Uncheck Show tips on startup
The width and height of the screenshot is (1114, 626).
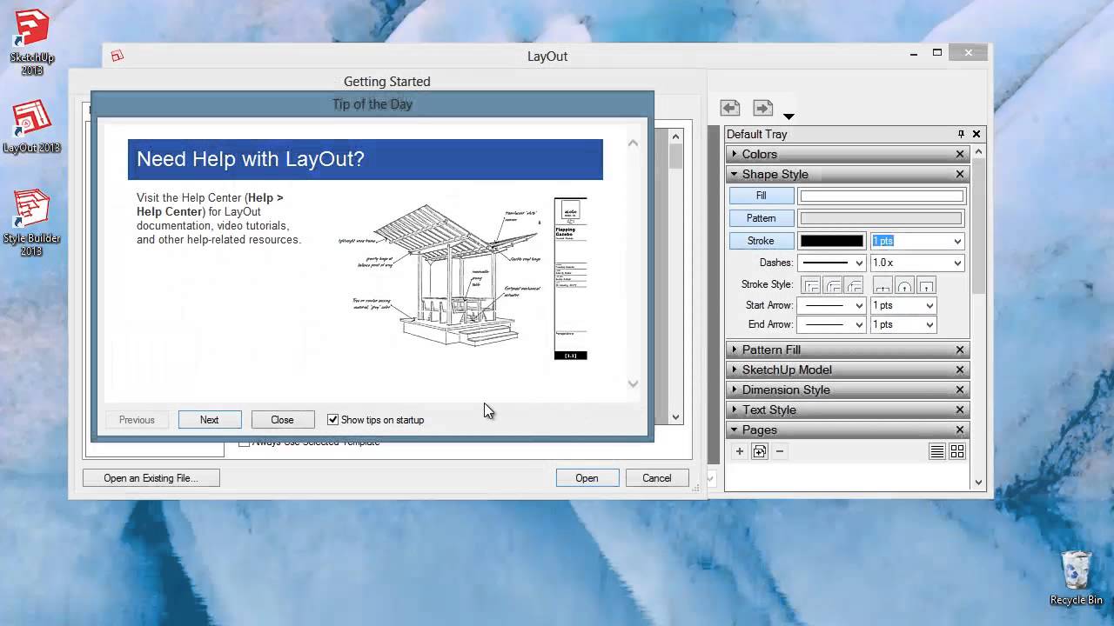[x=332, y=419]
